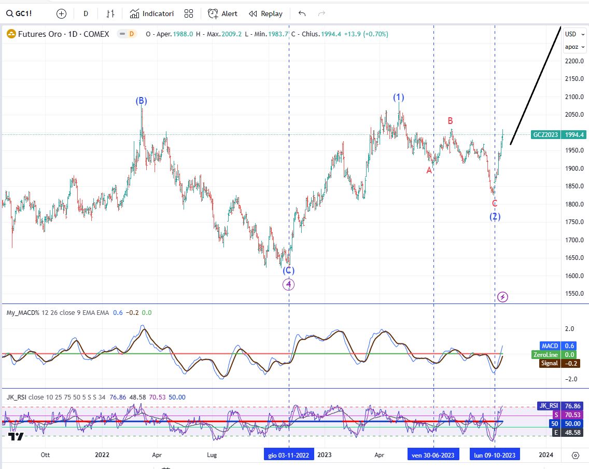589x469 pixels.
Task: Open the Indicatori panel
Action: click(x=151, y=13)
